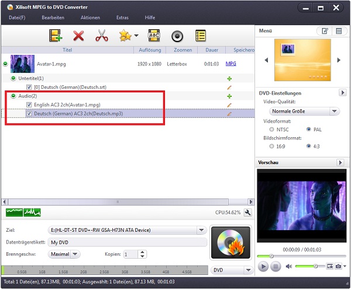This screenshot has height=289, width=351.
Task: Click the second green CPU graph
Action: (x=32, y=213)
